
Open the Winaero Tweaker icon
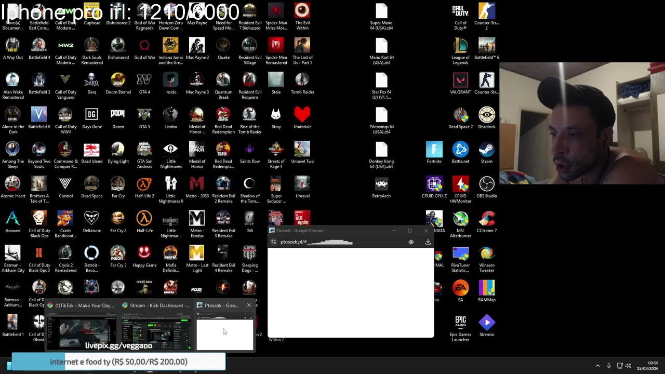487,259
